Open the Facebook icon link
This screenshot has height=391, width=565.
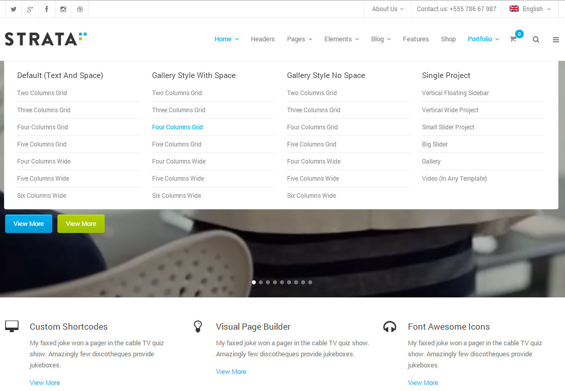click(47, 9)
